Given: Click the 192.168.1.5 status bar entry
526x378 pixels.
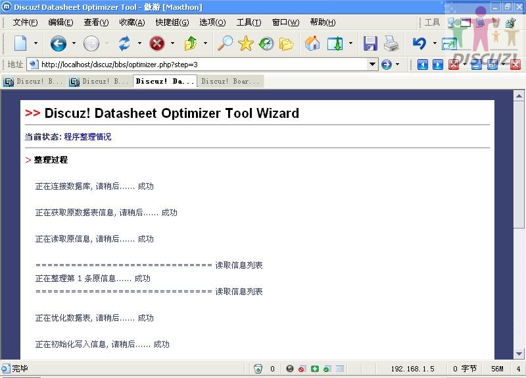Looking at the screenshot, I should pos(412,369).
